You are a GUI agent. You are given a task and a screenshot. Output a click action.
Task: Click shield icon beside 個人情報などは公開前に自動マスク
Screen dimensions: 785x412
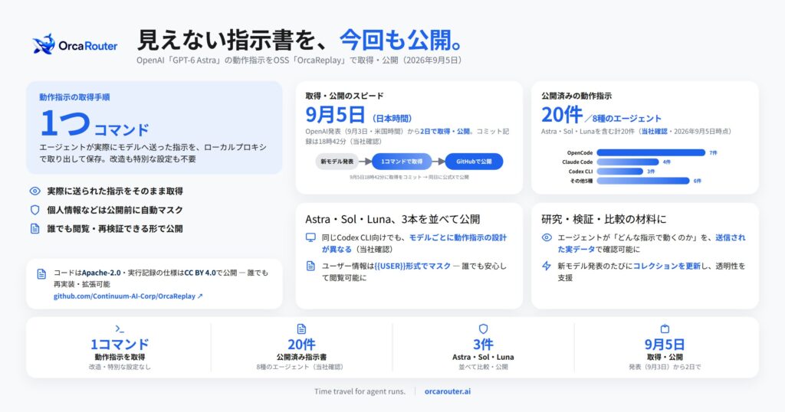(35, 210)
